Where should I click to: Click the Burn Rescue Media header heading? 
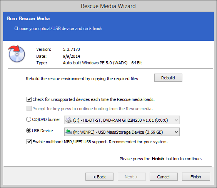click(x=28, y=18)
